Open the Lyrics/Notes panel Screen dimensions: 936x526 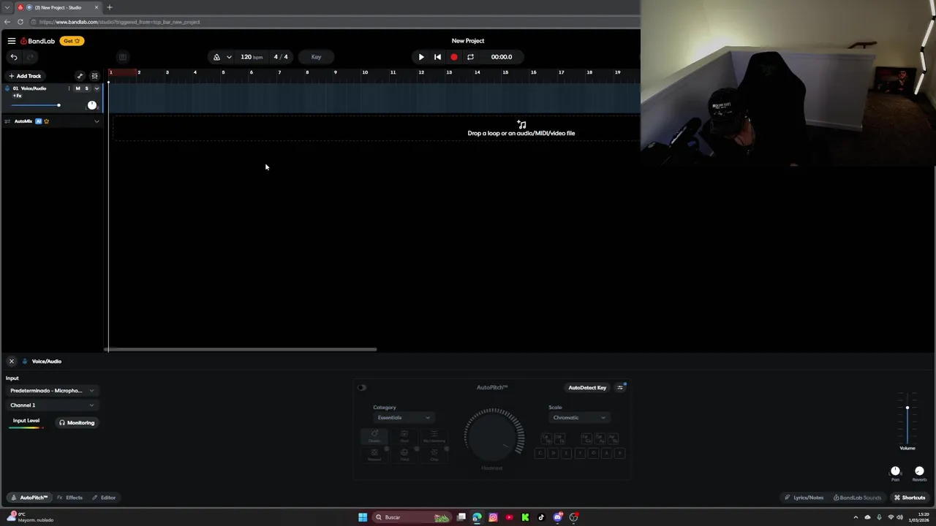click(x=804, y=498)
